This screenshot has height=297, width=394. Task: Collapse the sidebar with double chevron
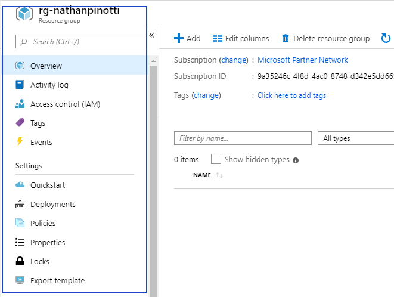151,35
